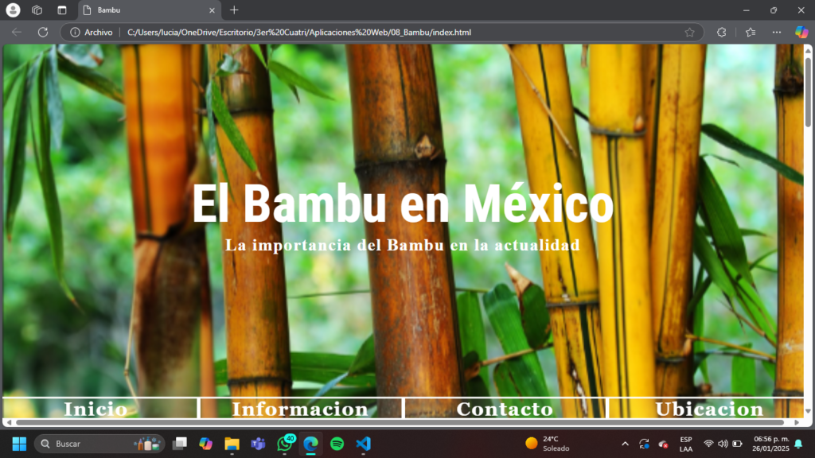Click the horizontal scrollbar below the navigation
The height and width of the screenshot is (458, 815).
click(398, 422)
